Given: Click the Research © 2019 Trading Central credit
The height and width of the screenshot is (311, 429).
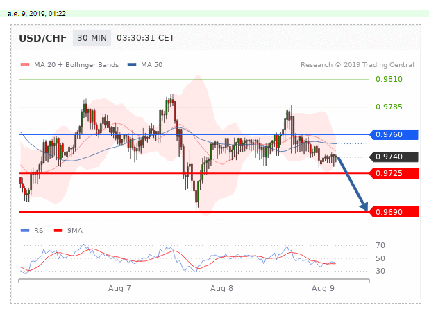Looking at the screenshot, I should click(x=357, y=65).
